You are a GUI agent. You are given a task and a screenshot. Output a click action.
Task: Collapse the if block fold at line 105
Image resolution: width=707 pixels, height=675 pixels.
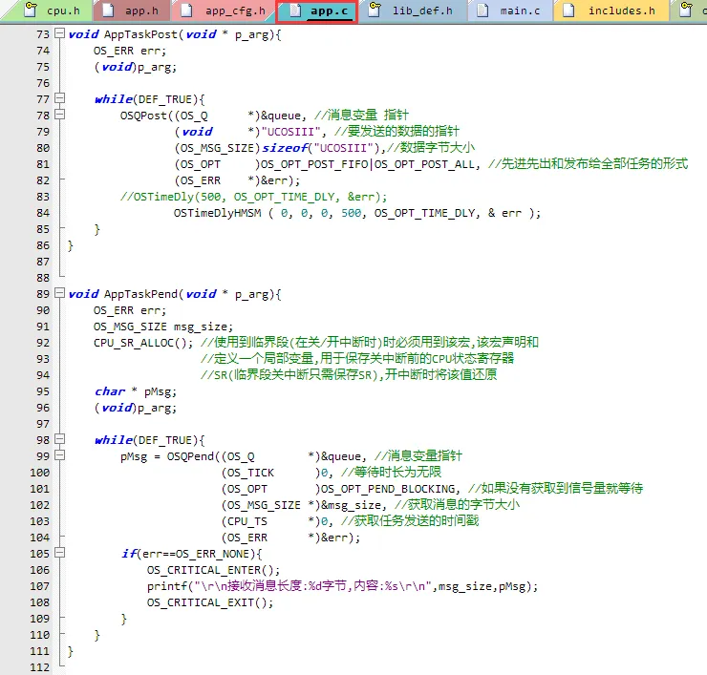60,554
